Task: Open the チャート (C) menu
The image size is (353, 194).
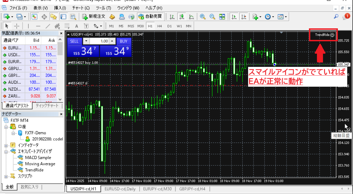Action: [81, 8]
